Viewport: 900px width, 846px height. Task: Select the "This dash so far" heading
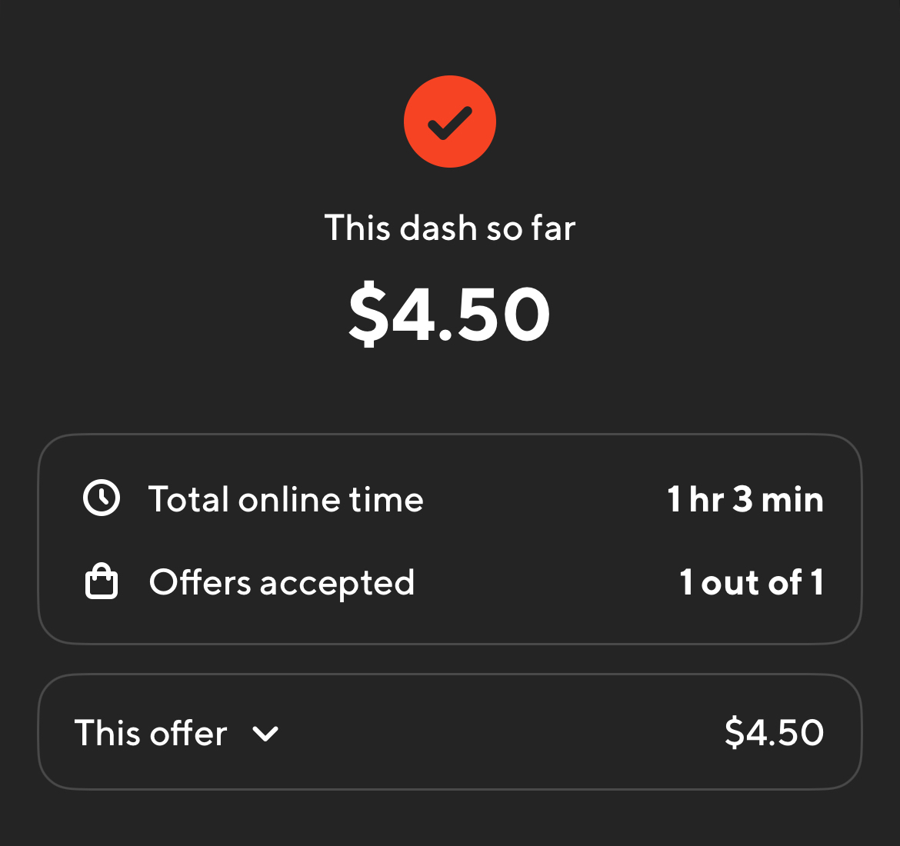450,228
